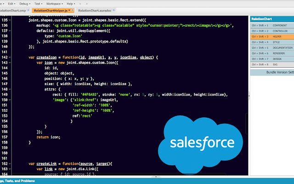Image resolution: width=294 pixels, height=184 pixels.
Task: Click the splitter handle beside the bundle panel
Action: point(249,96)
